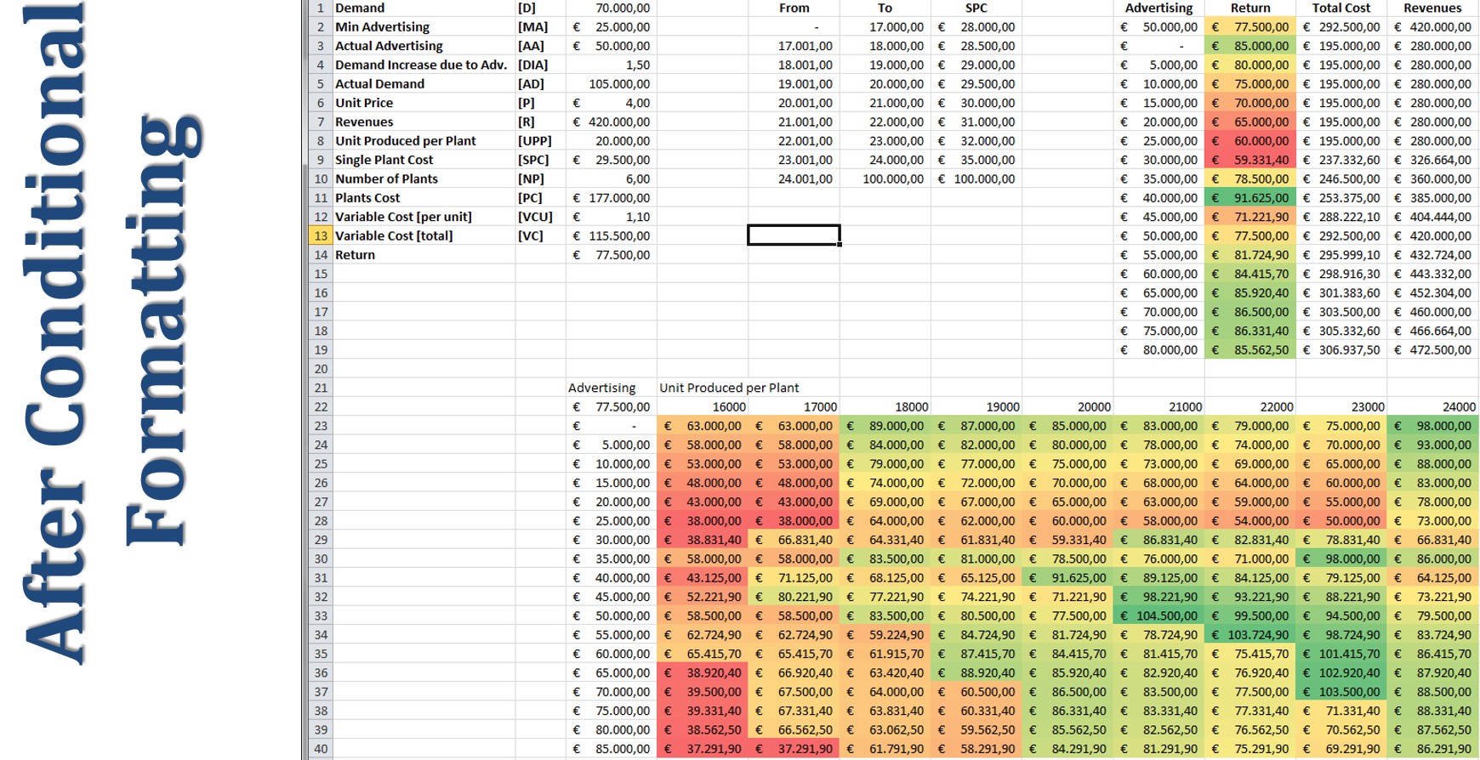Select the 'Actual Demand' label

coord(424,83)
